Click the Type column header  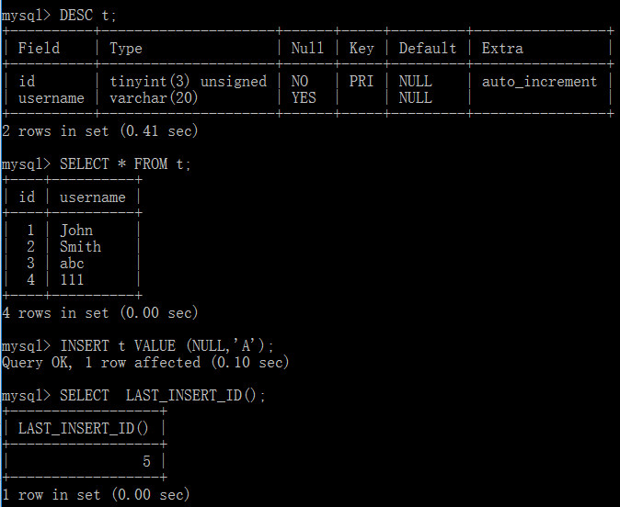point(125,49)
